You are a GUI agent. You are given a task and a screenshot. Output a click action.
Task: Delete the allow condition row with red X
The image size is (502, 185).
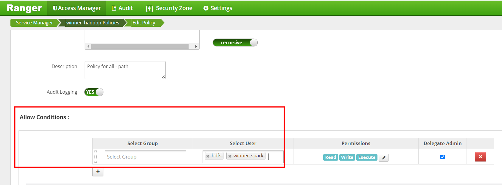[480, 157]
